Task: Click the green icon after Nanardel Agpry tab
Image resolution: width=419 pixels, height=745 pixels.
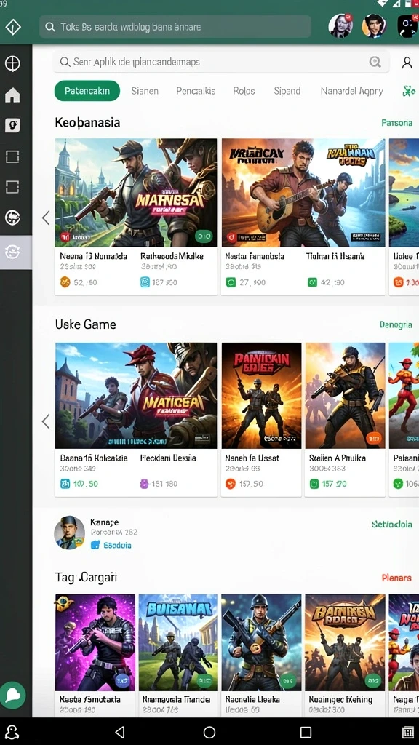Action: pyautogui.click(x=409, y=91)
